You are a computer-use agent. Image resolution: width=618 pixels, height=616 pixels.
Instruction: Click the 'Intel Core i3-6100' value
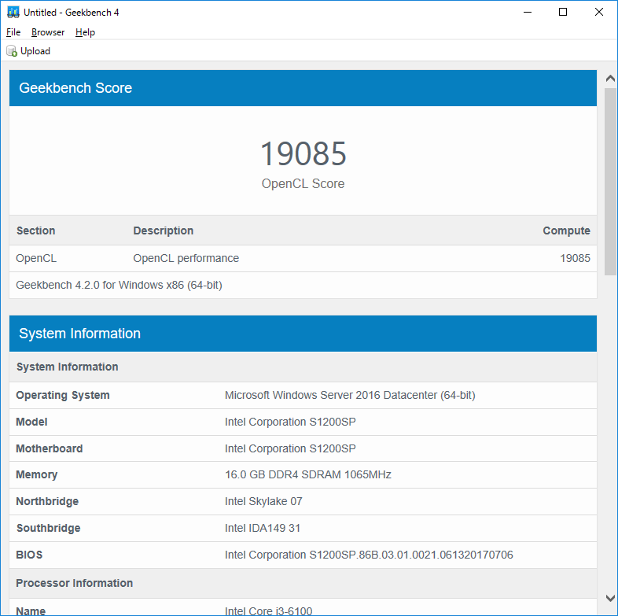[x=268, y=610]
